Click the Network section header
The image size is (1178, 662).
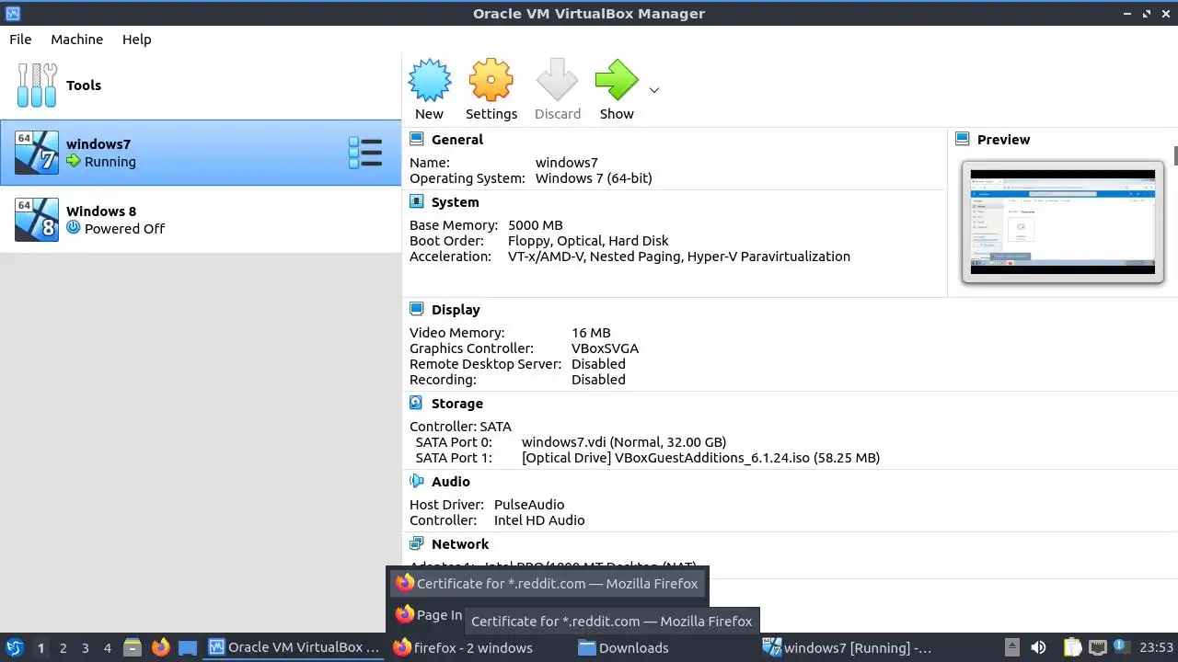tap(460, 544)
